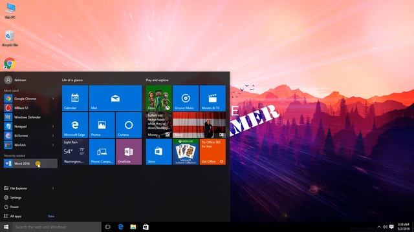The width and height of the screenshot is (414, 232).
Task: Open the Calendar tile
Action: coord(75,98)
